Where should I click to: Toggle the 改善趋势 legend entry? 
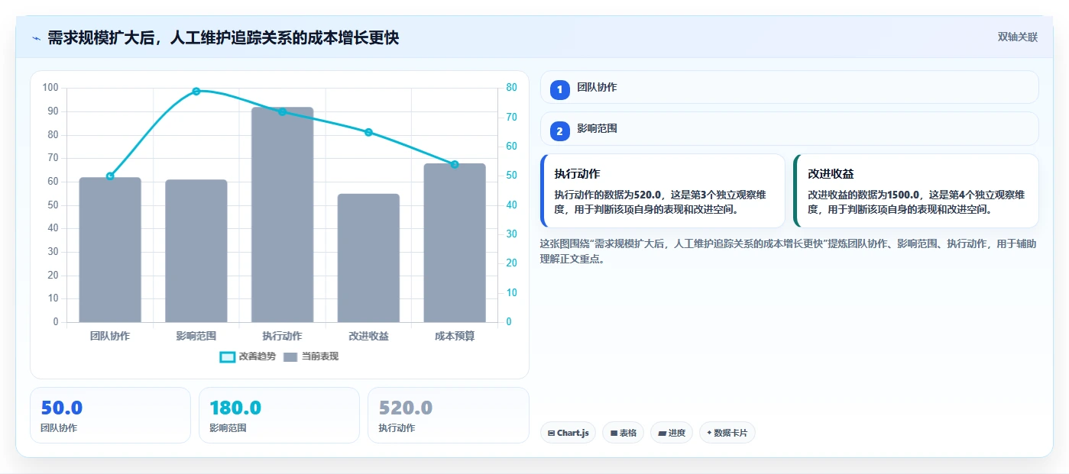[x=248, y=356]
